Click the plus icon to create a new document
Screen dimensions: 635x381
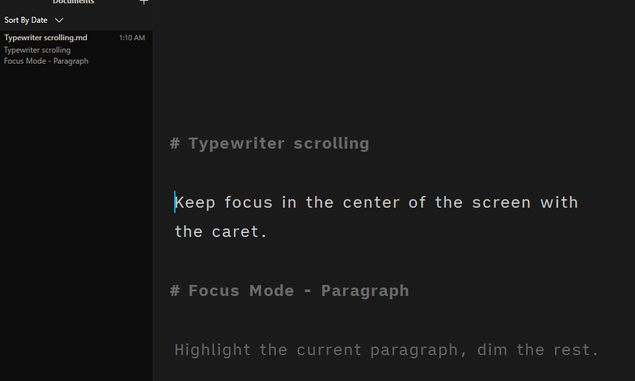click(x=144, y=3)
